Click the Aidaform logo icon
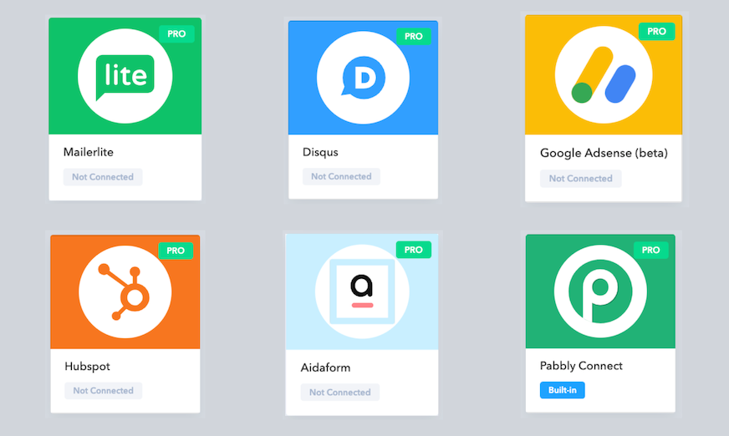 362,292
